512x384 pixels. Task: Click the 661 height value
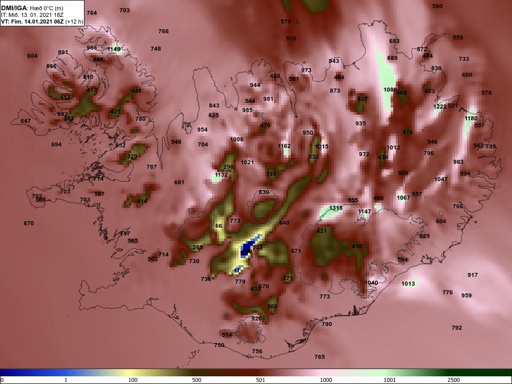tap(179, 183)
